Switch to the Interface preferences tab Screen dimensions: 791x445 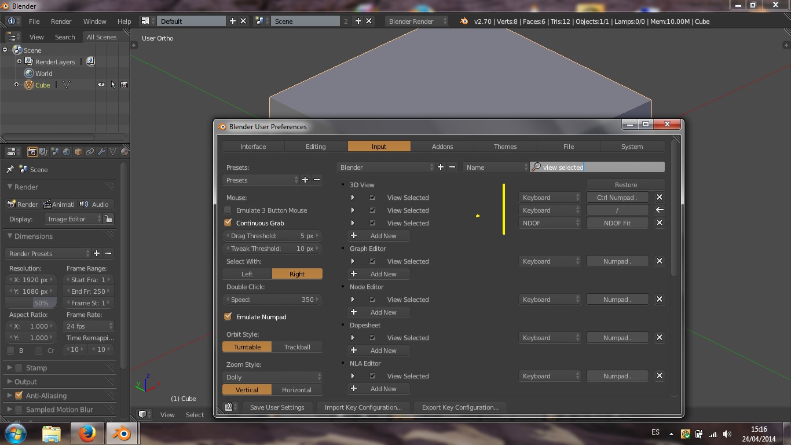tap(253, 146)
